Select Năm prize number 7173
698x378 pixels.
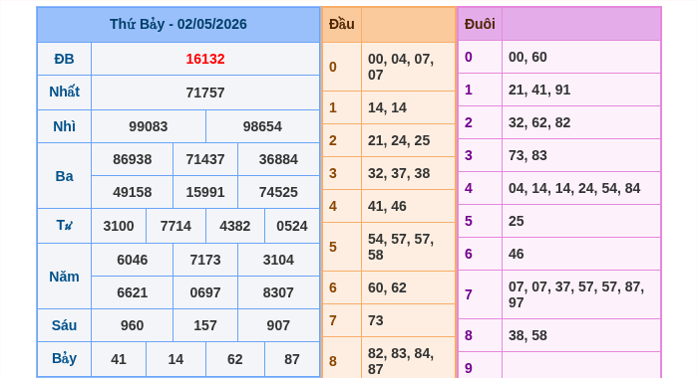(x=205, y=260)
